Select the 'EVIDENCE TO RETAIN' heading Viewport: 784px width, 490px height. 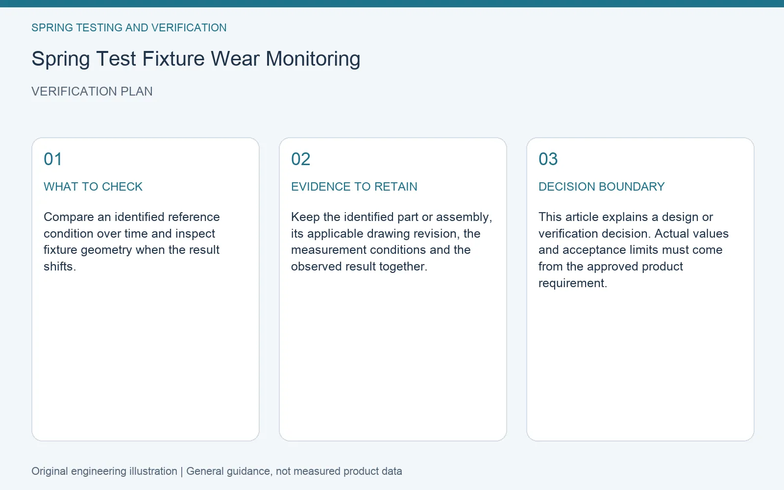pos(354,187)
